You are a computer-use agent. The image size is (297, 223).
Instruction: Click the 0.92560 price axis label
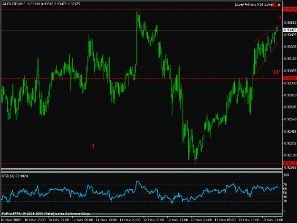(290, 119)
